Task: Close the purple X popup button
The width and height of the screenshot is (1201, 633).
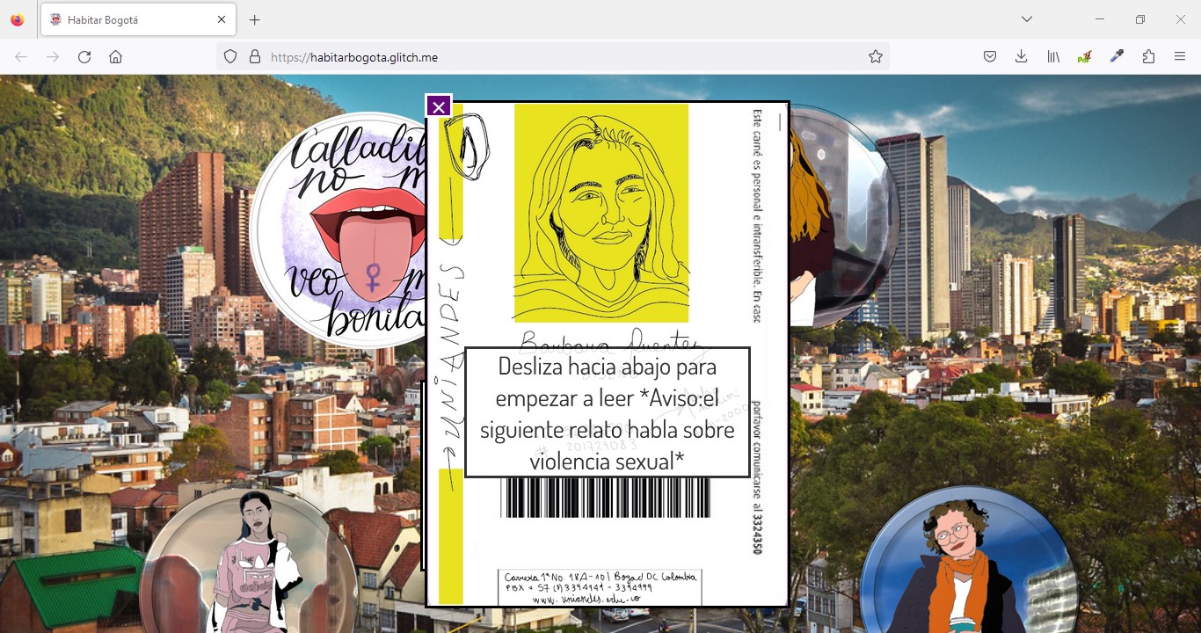Action: pyautogui.click(x=439, y=107)
